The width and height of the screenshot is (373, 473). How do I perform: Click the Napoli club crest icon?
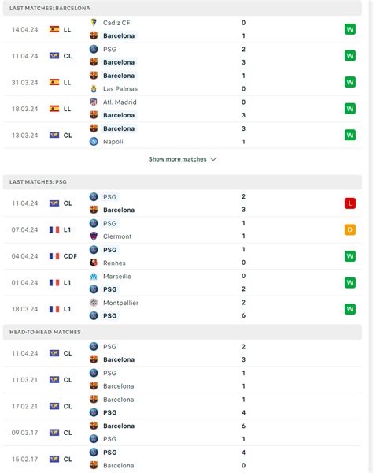pos(94,141)
